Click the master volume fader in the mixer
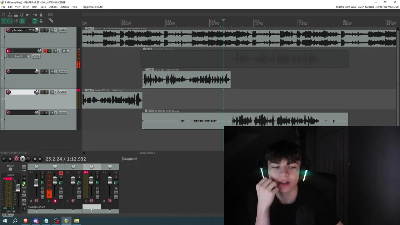Image resolution: width=400 pixels, height=225 pixels. pyautogui.click(x=18, y=188)
